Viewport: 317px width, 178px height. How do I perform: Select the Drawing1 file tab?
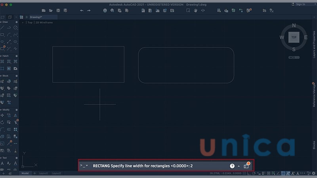(38, 17)
